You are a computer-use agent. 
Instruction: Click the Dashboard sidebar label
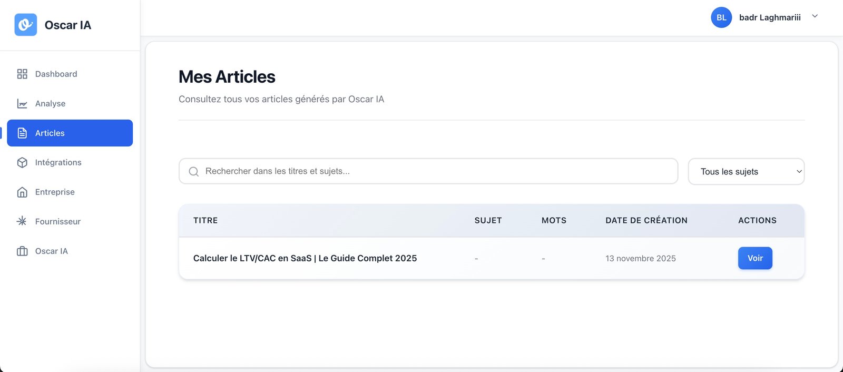pyautogui.click(x=56, y=74)
